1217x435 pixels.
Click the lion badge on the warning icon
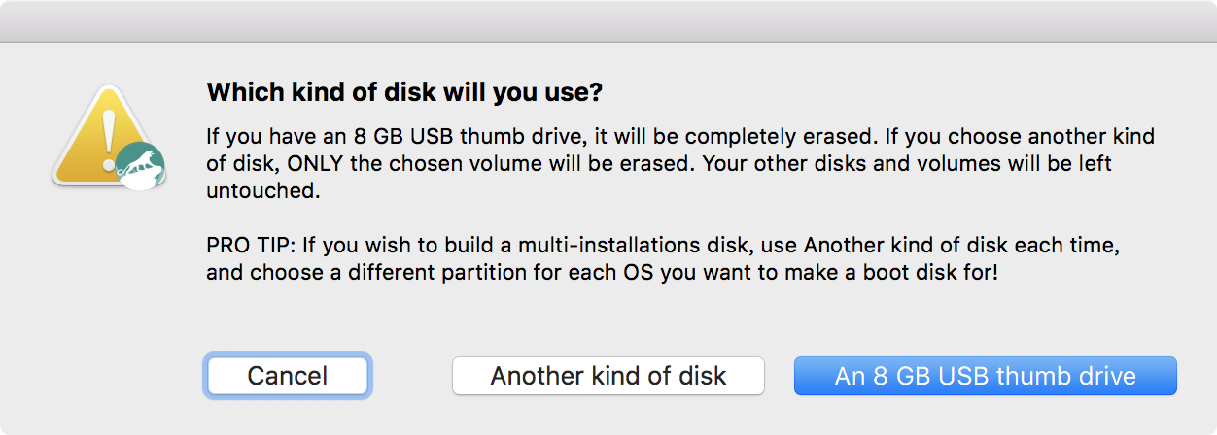click(141, 166)
